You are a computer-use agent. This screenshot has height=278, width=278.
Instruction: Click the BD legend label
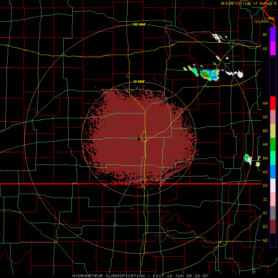[265, 131]
